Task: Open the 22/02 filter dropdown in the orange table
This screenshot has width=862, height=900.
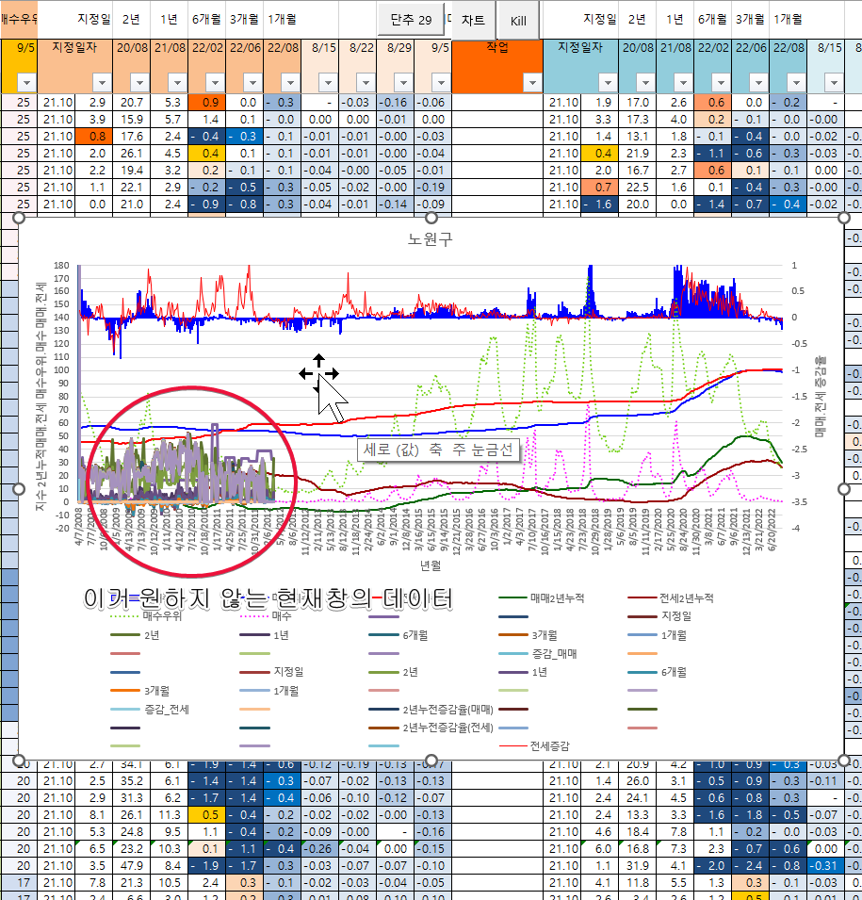Action: click(215, 83)
